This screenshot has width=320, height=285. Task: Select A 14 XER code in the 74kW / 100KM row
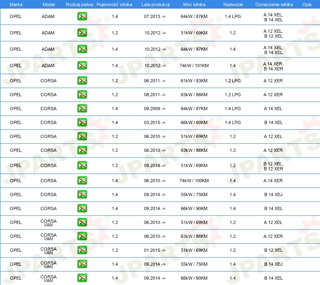pyautogui.click(x=273, y=181)
